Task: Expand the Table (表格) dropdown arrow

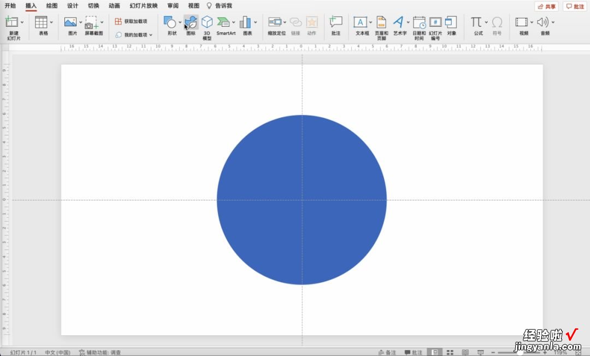Action: [x=51, y=22]
